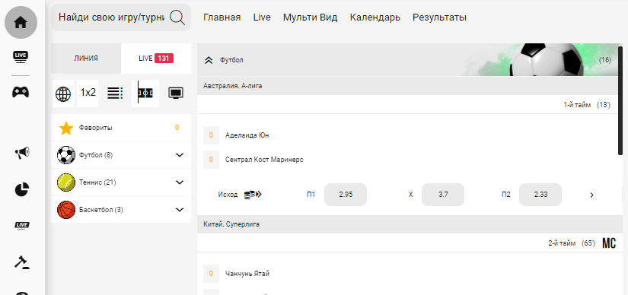Image resolution: width=628 pixels, height=295 pixels.
Task: Open the Китай. Суперлига league header
Action: pyautogui.click(x=409, y=224)
